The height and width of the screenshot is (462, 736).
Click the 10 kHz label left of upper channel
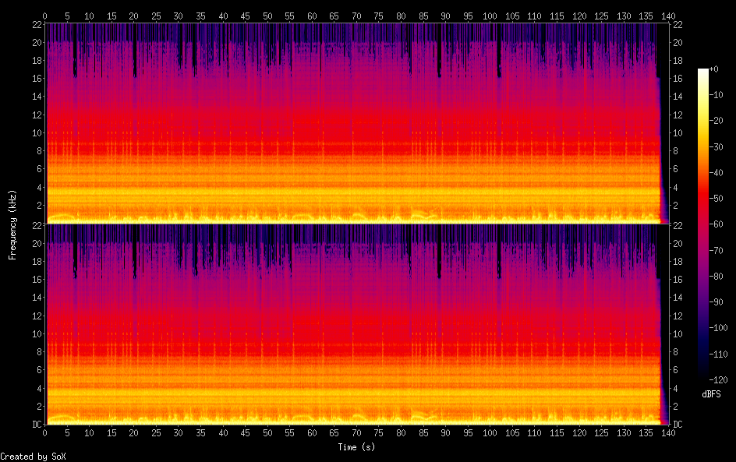(x=36, y=132)
